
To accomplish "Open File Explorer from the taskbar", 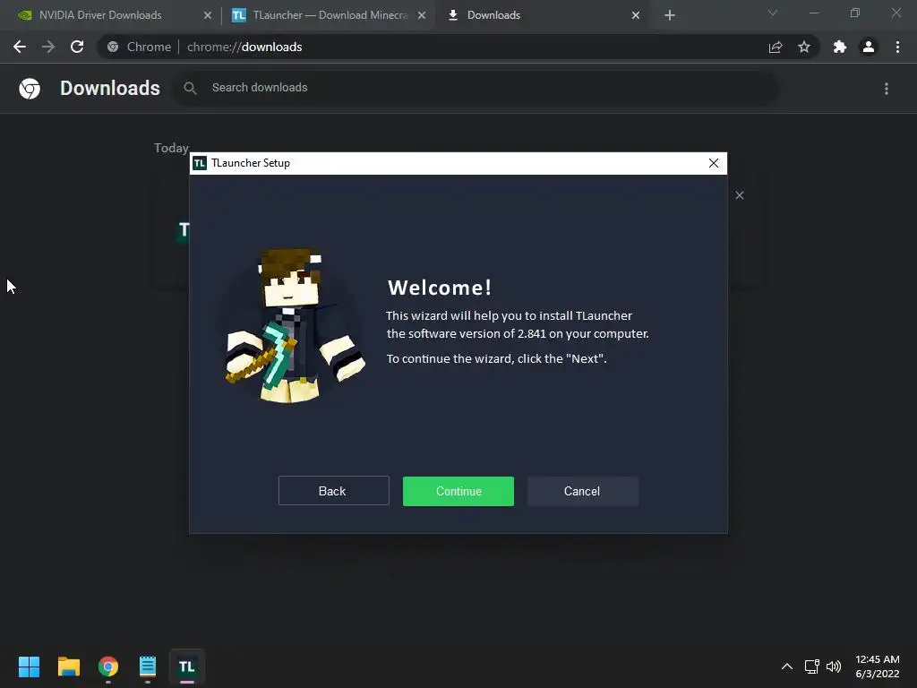I will 68,666.
